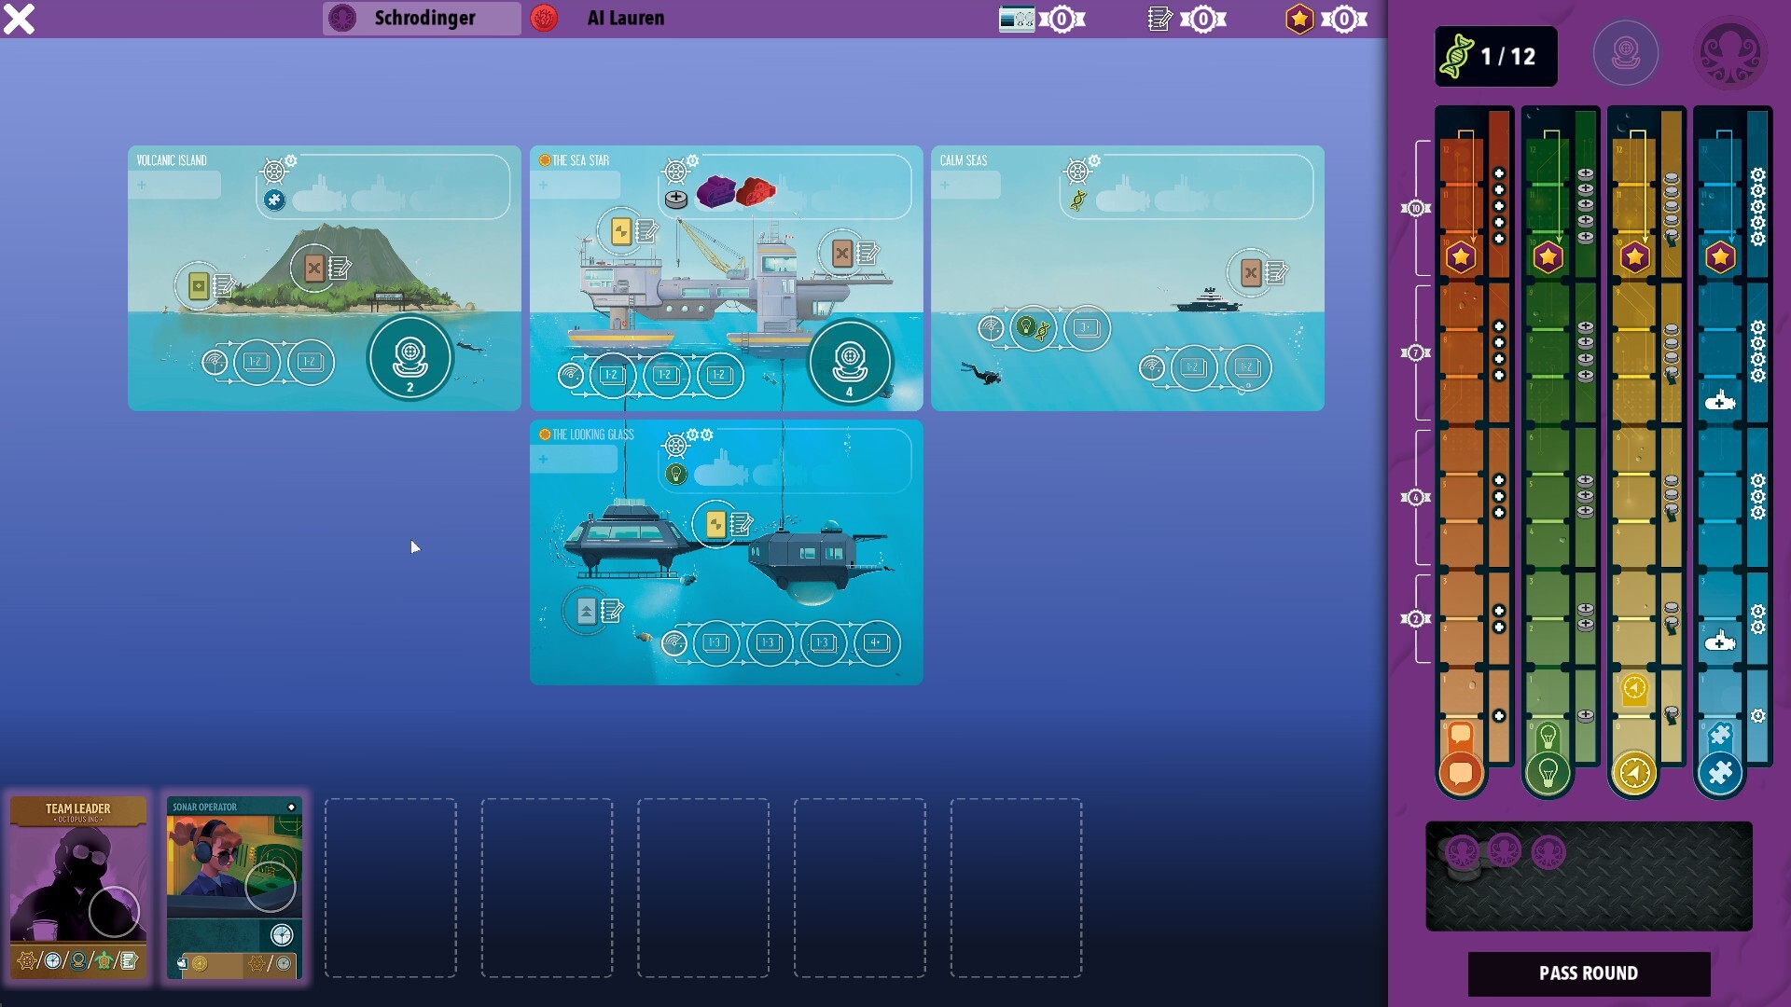Click the brown X card icon on Calm Seas
The image size is (1791, 1007).
(1251, 272)
